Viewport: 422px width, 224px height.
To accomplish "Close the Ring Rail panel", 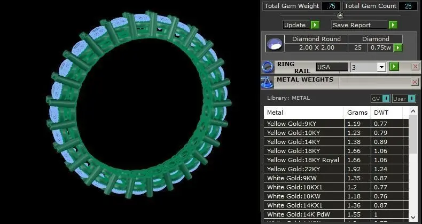I will click(x=415, y=67).
